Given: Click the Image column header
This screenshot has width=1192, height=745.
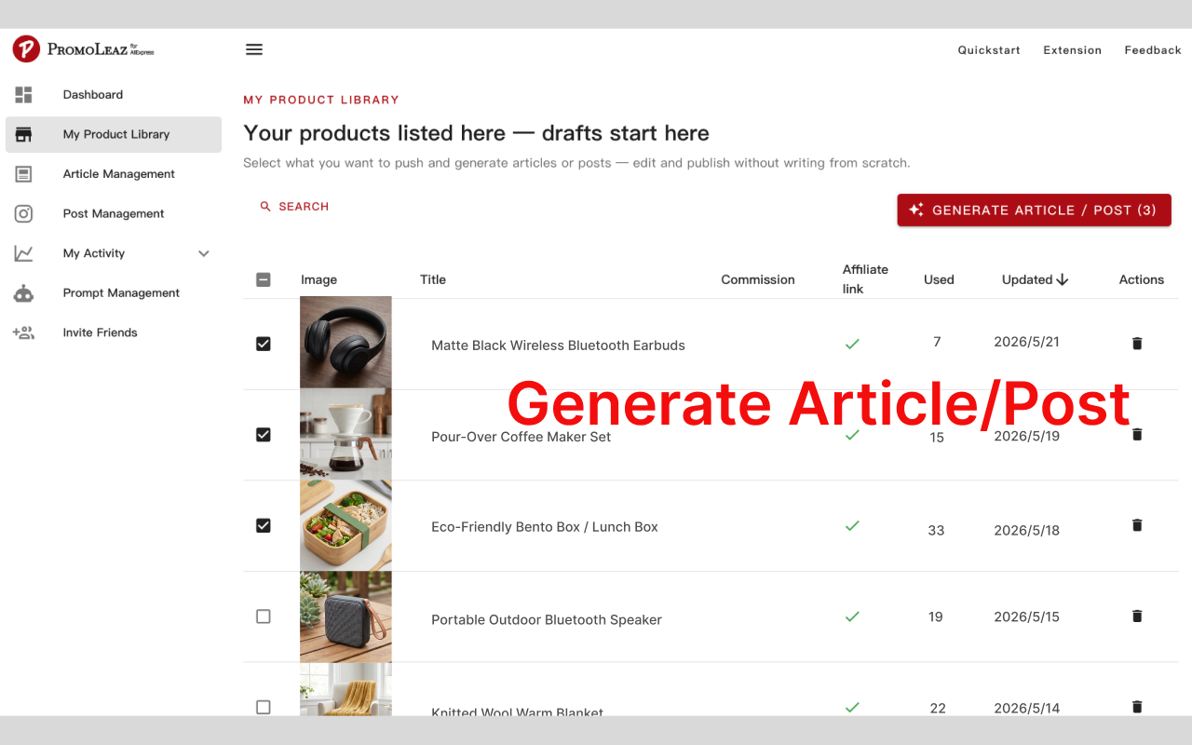Looking at the screenshot, I should (x=318, y=279).
